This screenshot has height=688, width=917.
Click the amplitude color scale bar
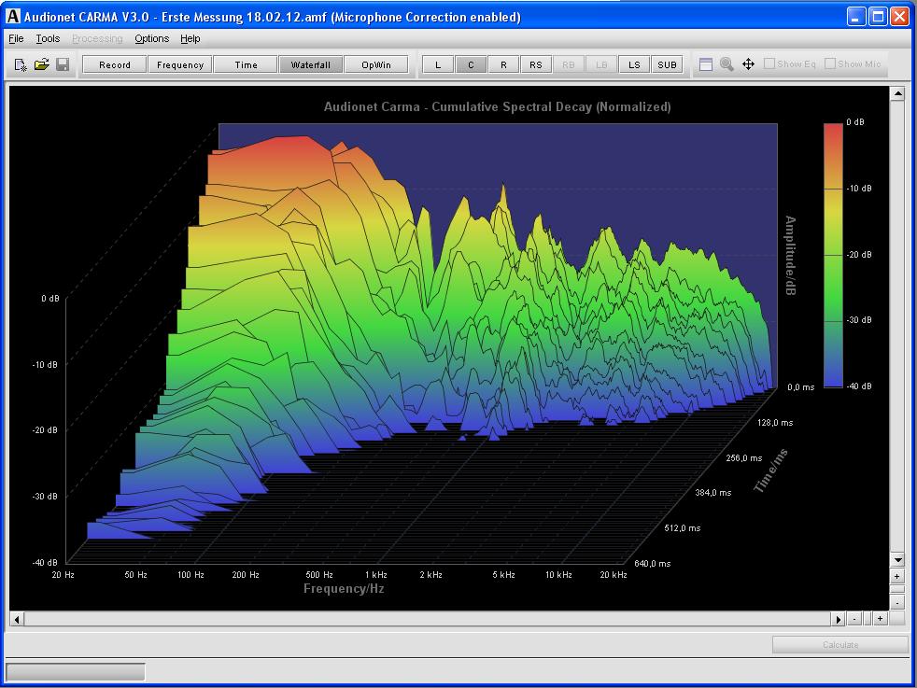[x=833, y=255]
